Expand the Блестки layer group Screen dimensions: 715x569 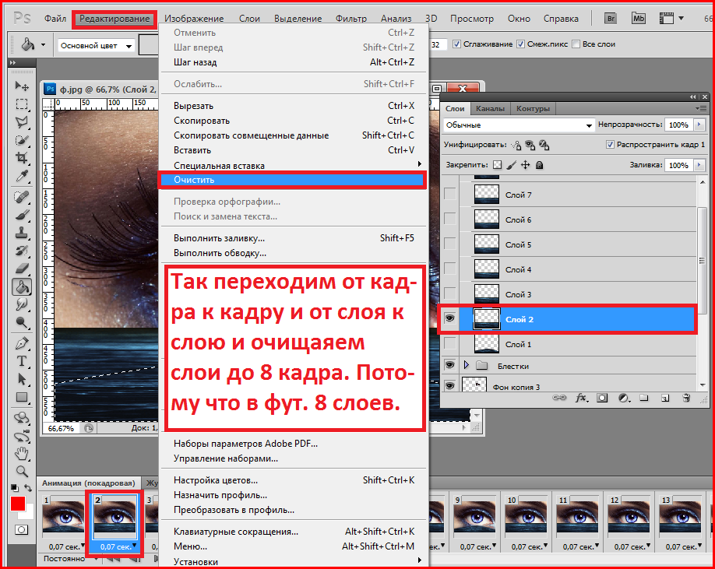tap(466, 365)
